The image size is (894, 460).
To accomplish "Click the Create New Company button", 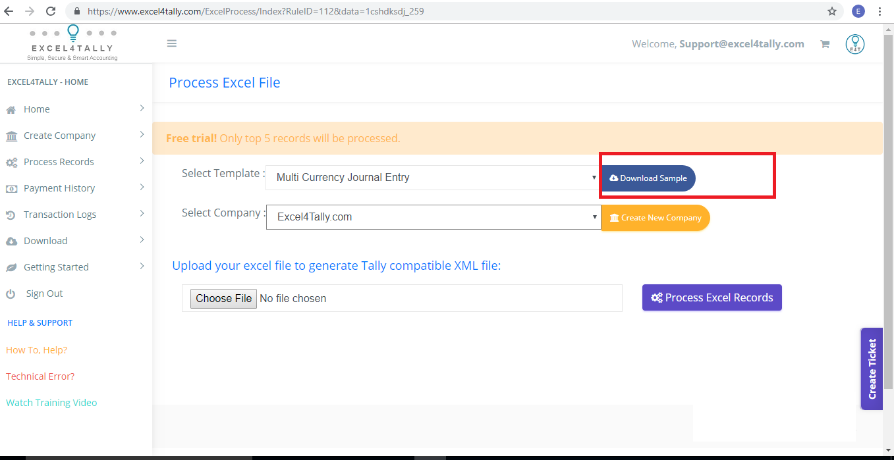I will (656, 218).
